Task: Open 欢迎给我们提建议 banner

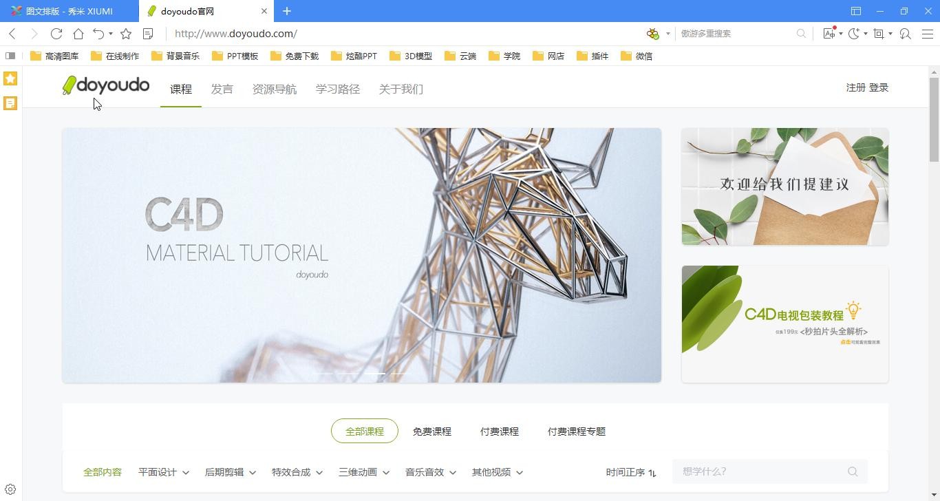Action: tap(784, 186)
